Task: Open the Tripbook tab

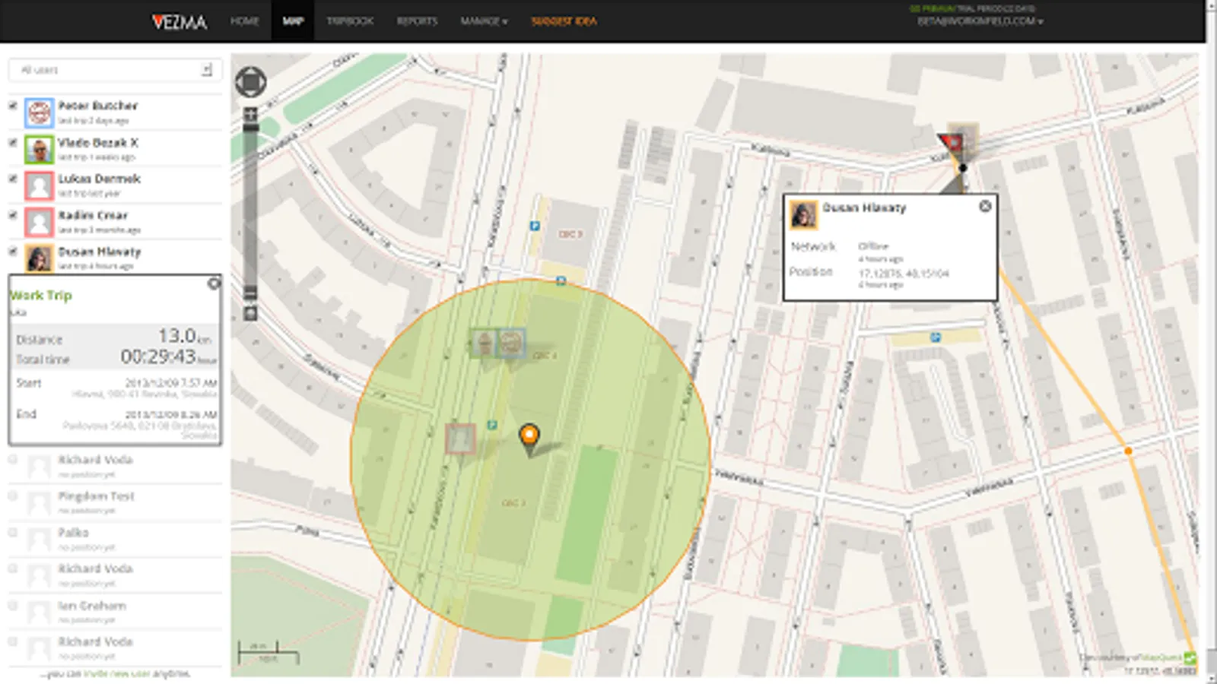Action: pos(350,21)
